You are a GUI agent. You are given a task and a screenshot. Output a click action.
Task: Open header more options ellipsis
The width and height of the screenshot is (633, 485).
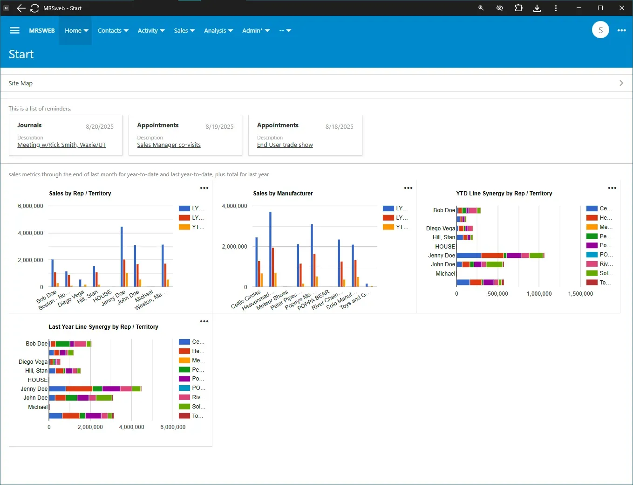point(622,30)
